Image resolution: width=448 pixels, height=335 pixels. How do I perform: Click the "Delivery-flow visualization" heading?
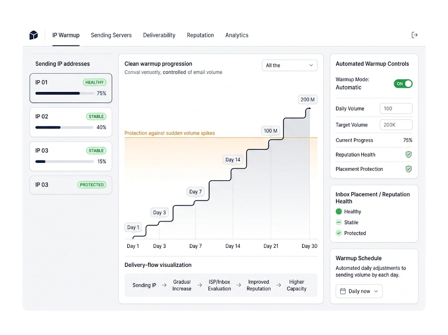pos(158,265)
